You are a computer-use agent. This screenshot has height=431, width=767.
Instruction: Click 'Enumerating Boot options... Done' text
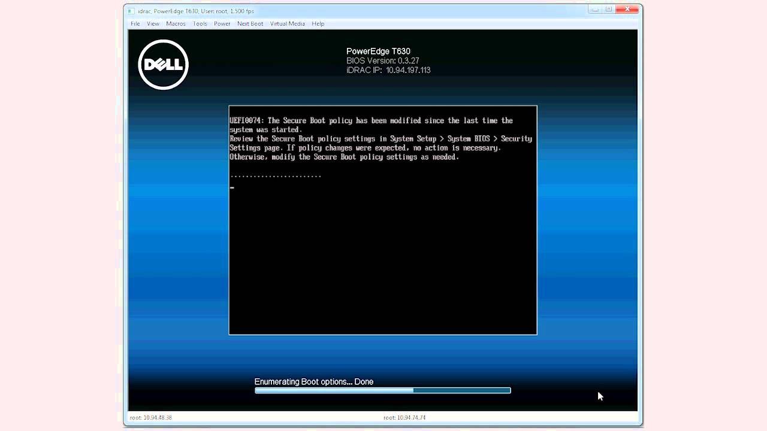pyautogui.click(x=313, y=381)
